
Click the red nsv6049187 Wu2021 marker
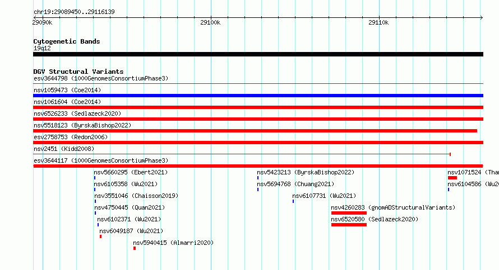(x=100, y=236)
